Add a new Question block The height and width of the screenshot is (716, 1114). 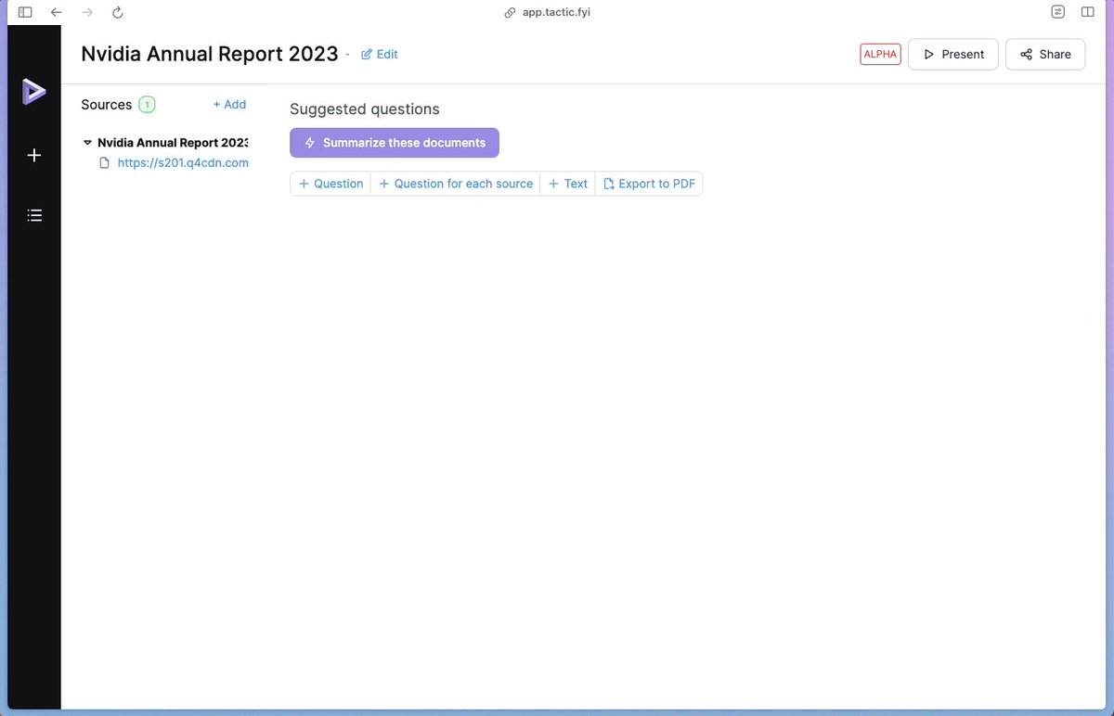330,184
